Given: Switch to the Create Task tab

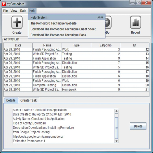Looking at the screenshot, I should click(x=29, y=100).
